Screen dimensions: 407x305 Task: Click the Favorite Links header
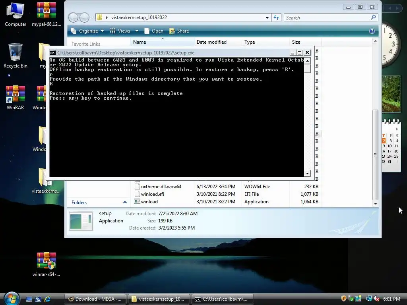coord(86,44)
